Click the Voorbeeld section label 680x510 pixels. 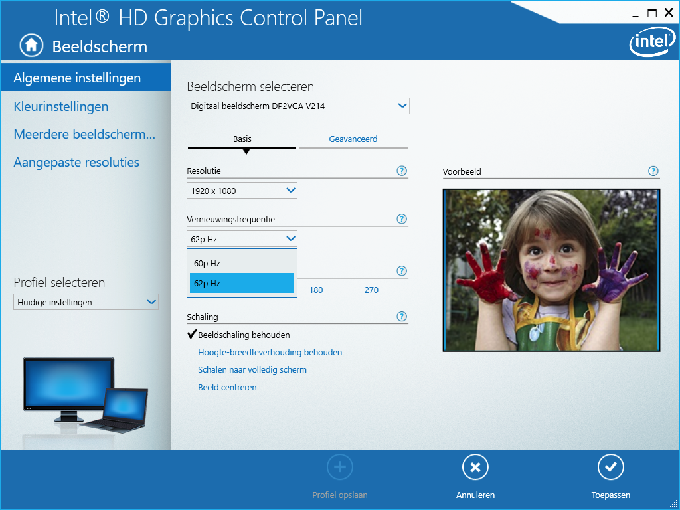462,172
